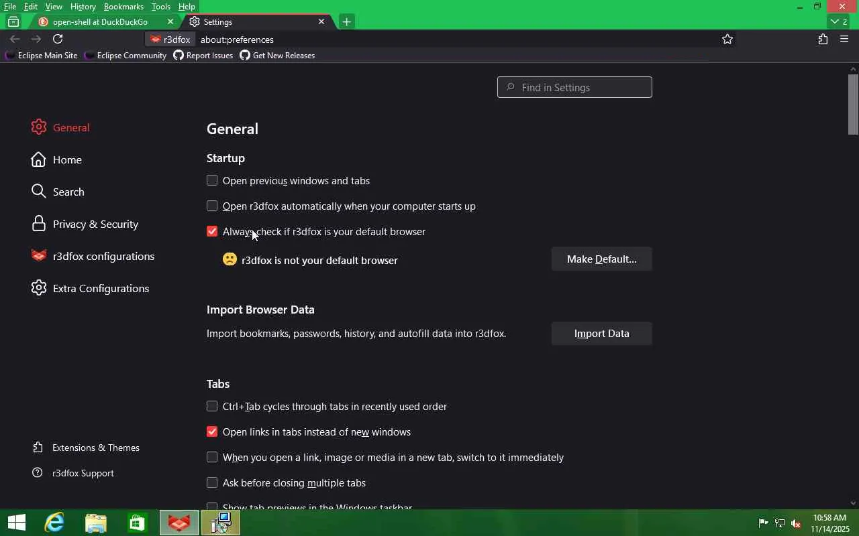This screenshot has height=536, width=859.
Task: Open the r3dfox configurations section
Action: click(x=93, y=257)
